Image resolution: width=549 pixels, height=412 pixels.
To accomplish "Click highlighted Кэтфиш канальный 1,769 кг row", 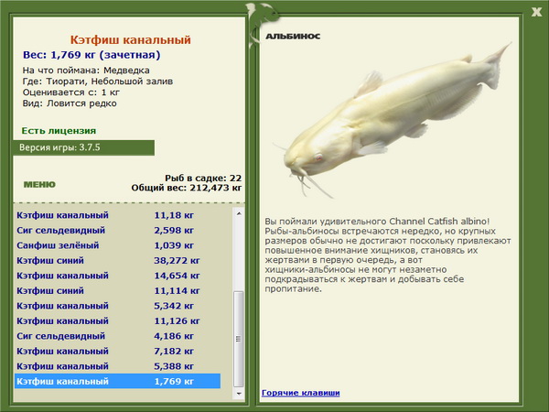I will tap(118, 381).
